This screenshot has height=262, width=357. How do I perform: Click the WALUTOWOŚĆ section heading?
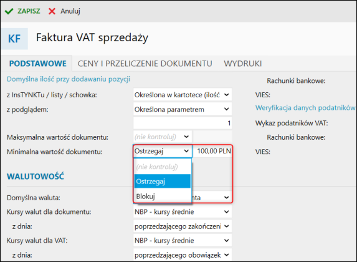tap(36, 177)
